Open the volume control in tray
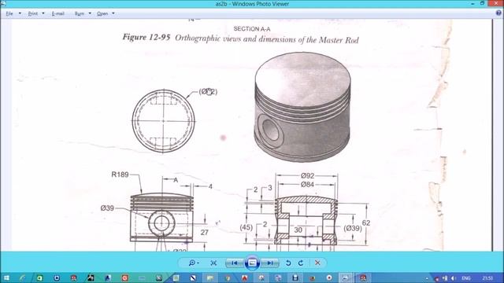 pos(454,278)
